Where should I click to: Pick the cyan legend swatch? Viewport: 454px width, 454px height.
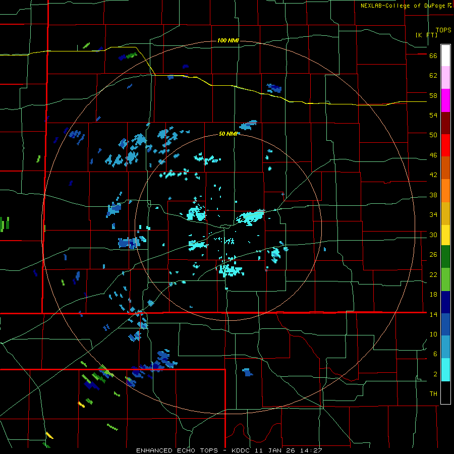pos(445,370)
